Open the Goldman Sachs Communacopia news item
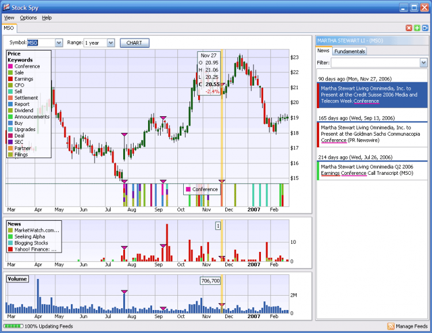The width and height of the screenshot is (432, 333). [x=372, y=135]
